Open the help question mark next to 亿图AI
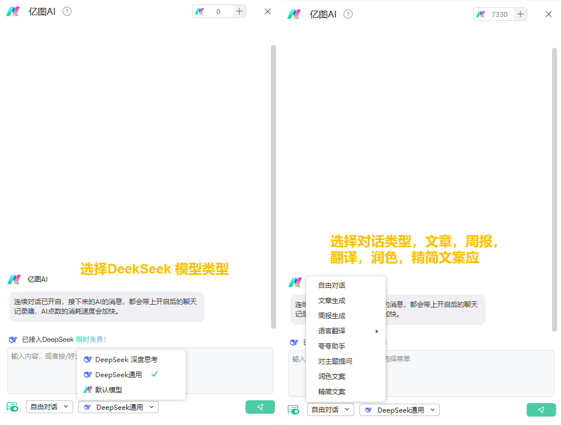This screenshot has height=425, width=561. coord(66,11)
